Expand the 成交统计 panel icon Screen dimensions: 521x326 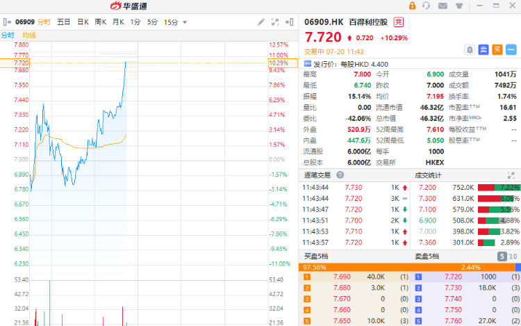click(x=511, y=175)
